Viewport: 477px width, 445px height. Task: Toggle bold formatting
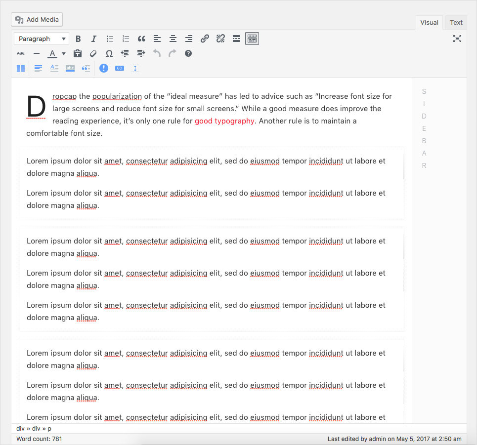coord(78,39)
